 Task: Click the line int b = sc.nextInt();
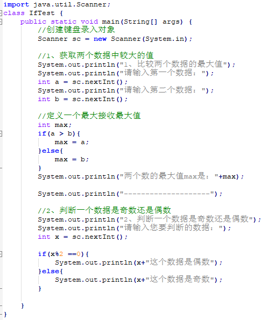(83, 99)
